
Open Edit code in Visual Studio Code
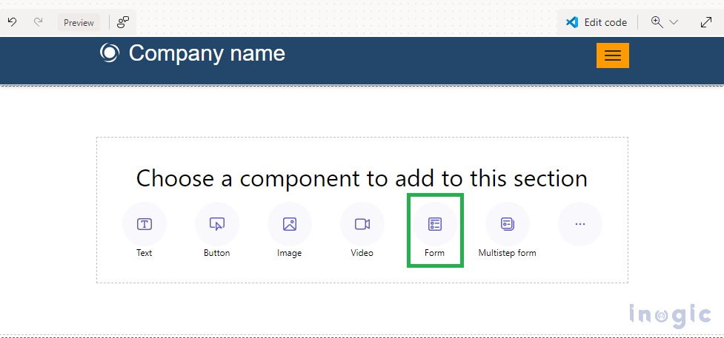click(x=596, y=22)
